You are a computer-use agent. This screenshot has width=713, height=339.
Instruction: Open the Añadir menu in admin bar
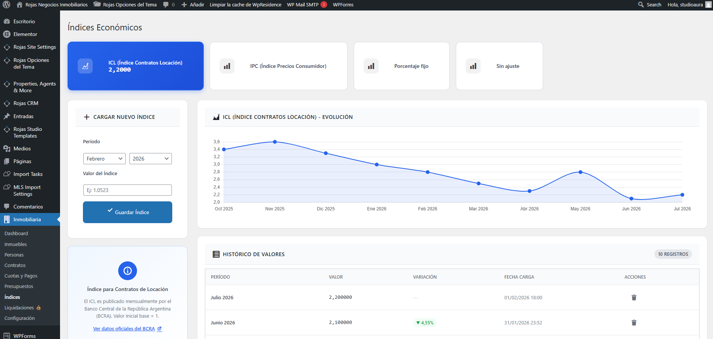[x=193, y=5]
